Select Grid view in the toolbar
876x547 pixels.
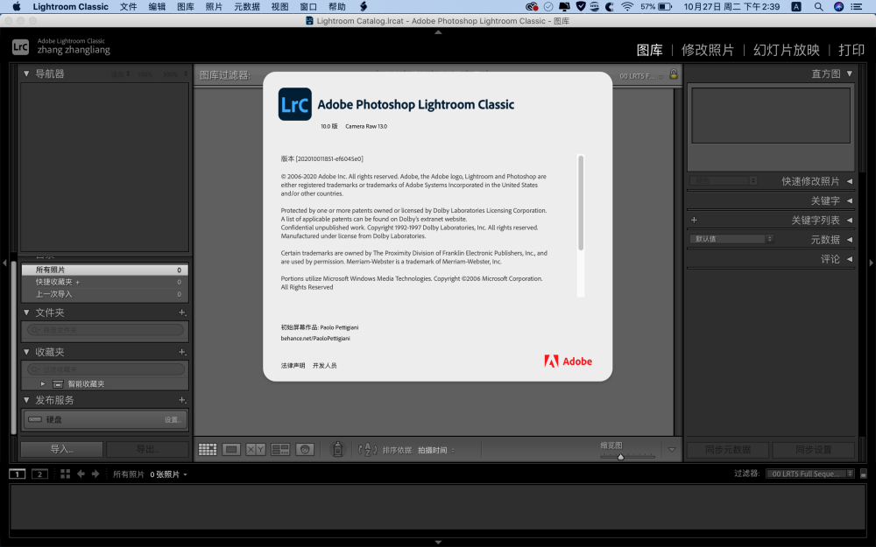(208, 449)
